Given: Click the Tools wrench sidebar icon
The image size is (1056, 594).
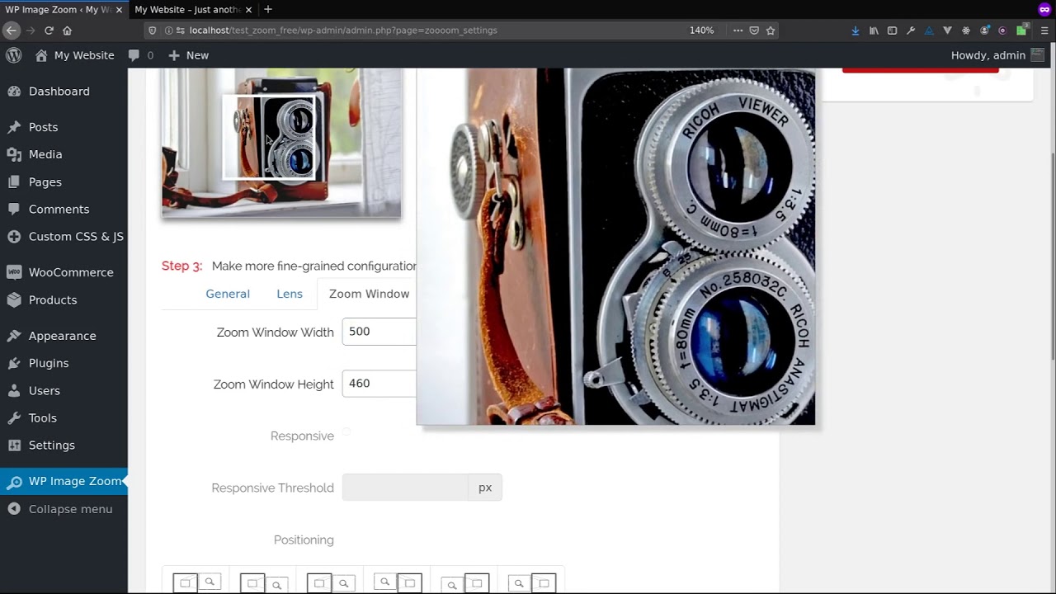Looking at the screenshot, I should [14, 418].
